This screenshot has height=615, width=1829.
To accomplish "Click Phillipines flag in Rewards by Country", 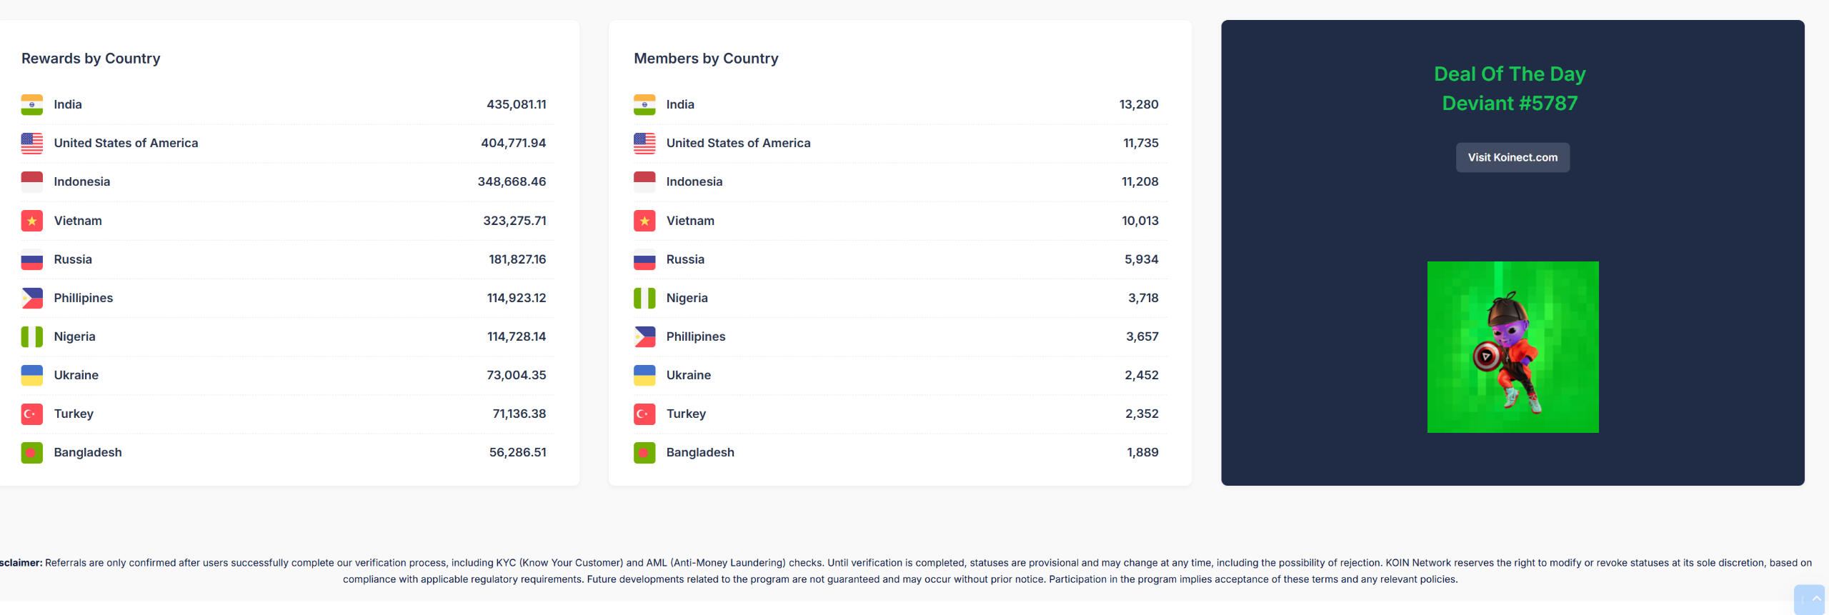I will pos(31,298).
